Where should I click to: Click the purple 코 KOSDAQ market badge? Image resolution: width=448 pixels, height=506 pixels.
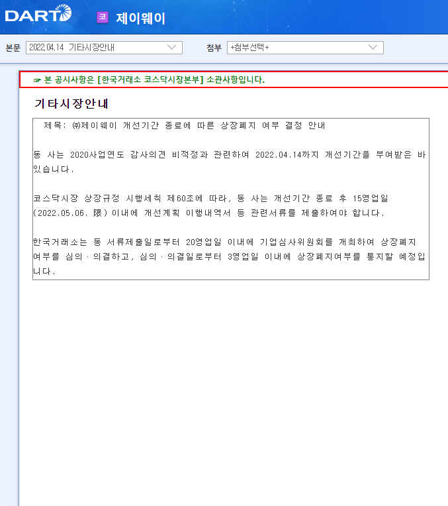coord(103,17)
